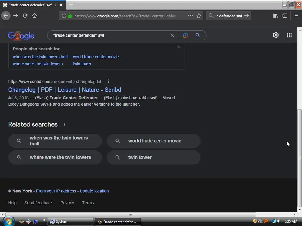Open "twin tower" suggestion link
Screen dimensions: 302x226
coord(82,64)
